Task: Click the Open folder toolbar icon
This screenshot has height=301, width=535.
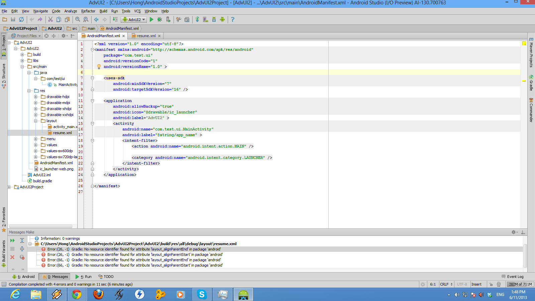Action: [5, 20]
